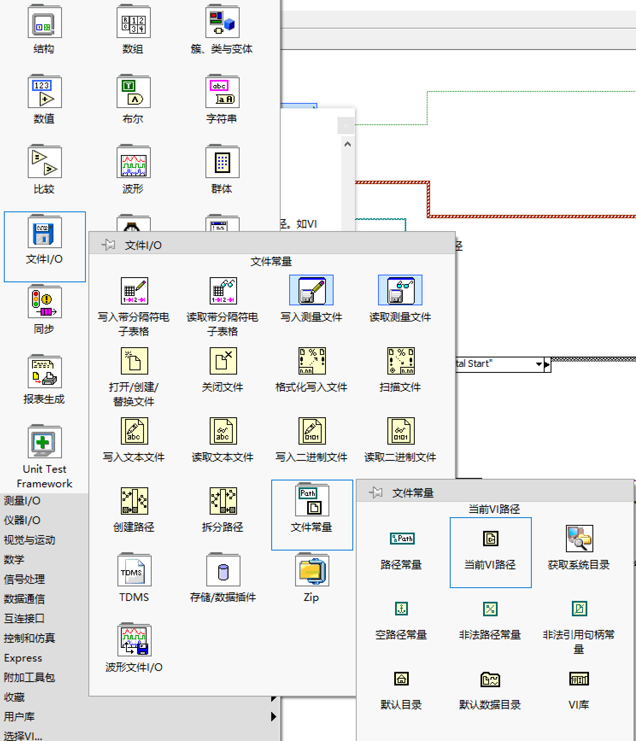Pin the 文件常量 palette with thumbtack
The image size is (636, 741).
[376, 492]
